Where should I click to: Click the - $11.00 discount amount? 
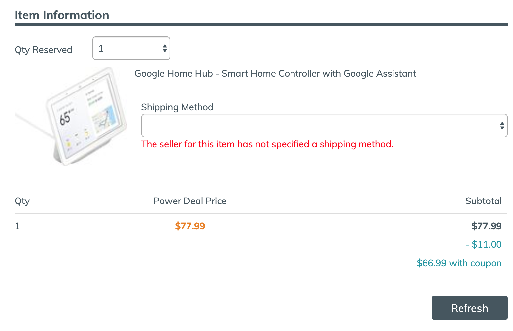click(x=483, y=244)
